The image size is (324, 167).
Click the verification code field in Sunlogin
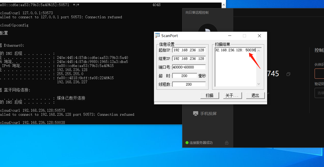tap(319, 93)
